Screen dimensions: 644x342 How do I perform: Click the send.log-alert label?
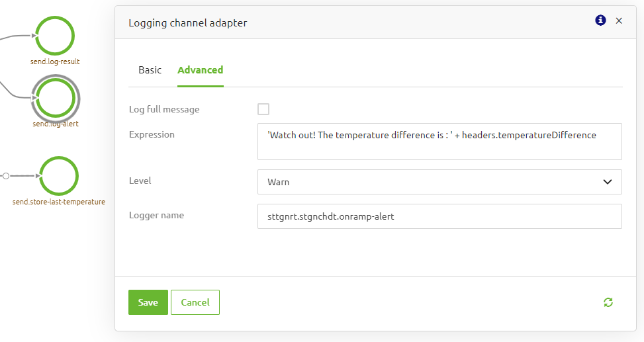[x=56, y=124]
